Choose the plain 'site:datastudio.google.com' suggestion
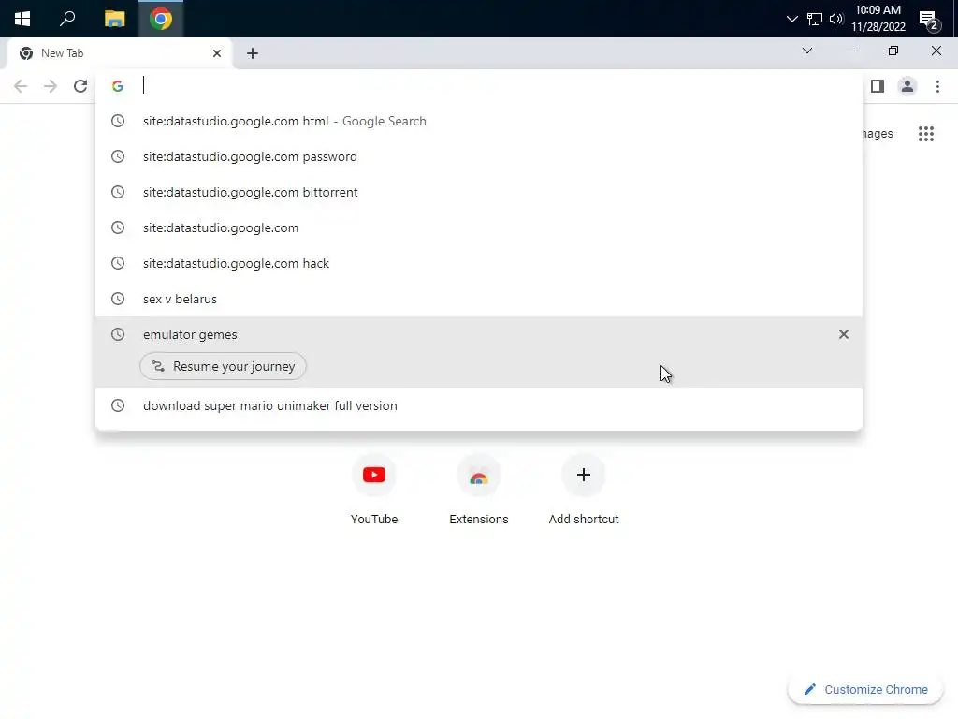 pyautogui.click(x=479, y=227)
